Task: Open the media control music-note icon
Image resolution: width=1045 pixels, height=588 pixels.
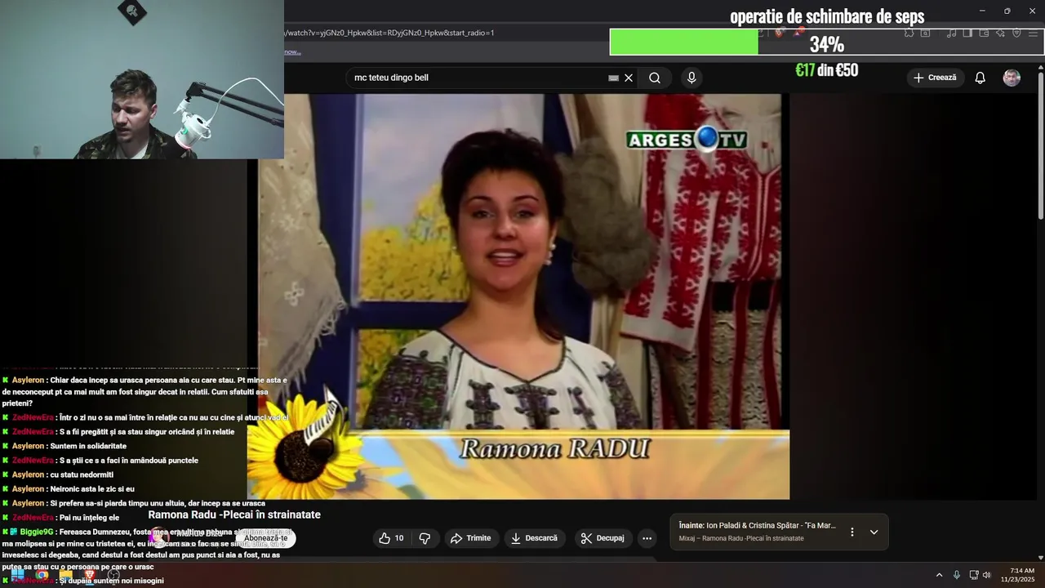Action: coord(951,33)
